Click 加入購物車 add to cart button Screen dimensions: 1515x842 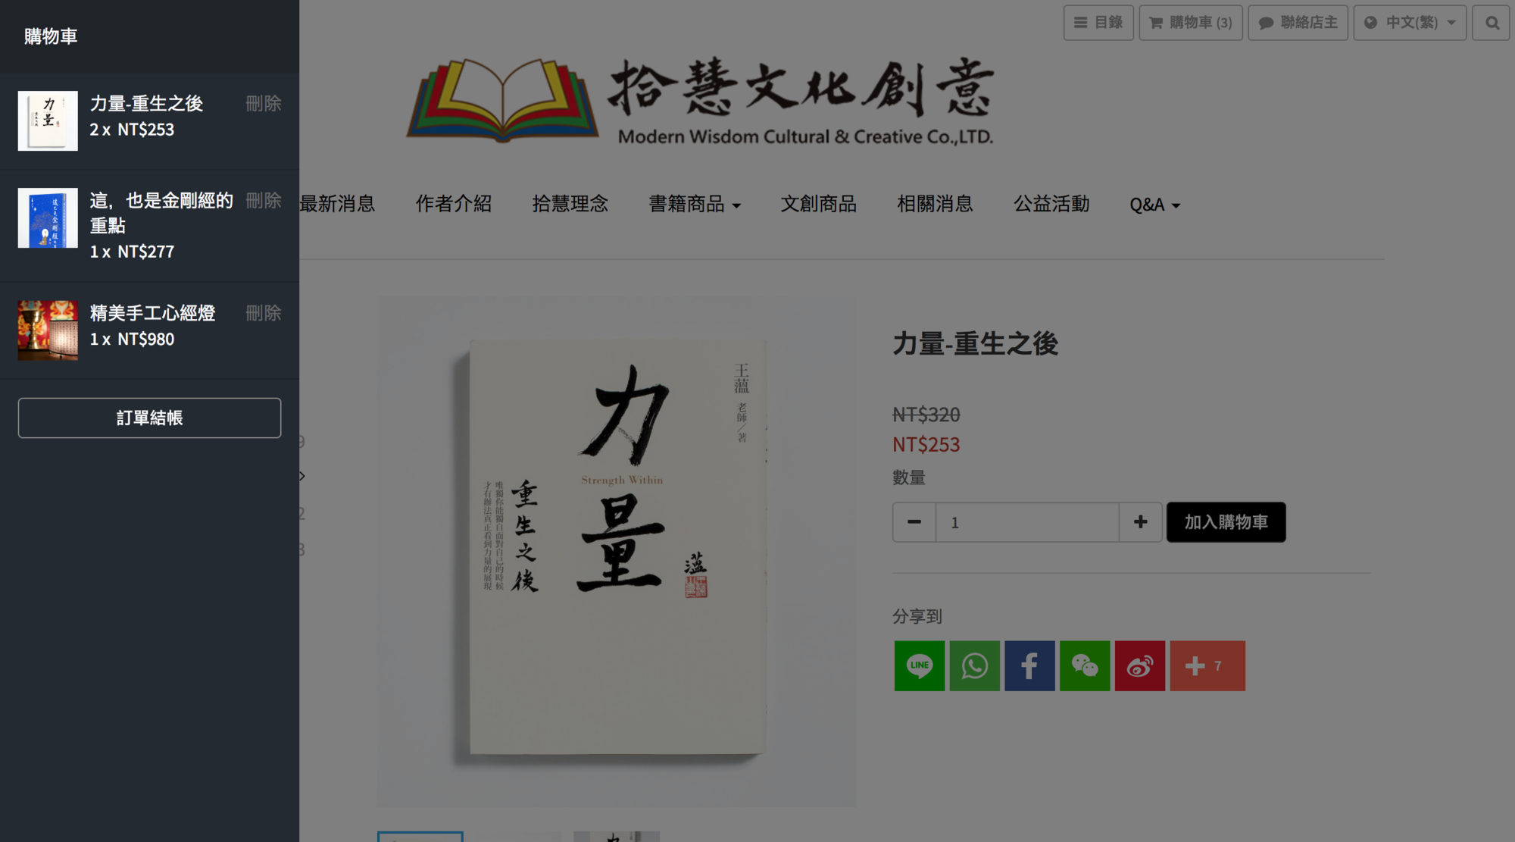click(x=1226, y=522)
